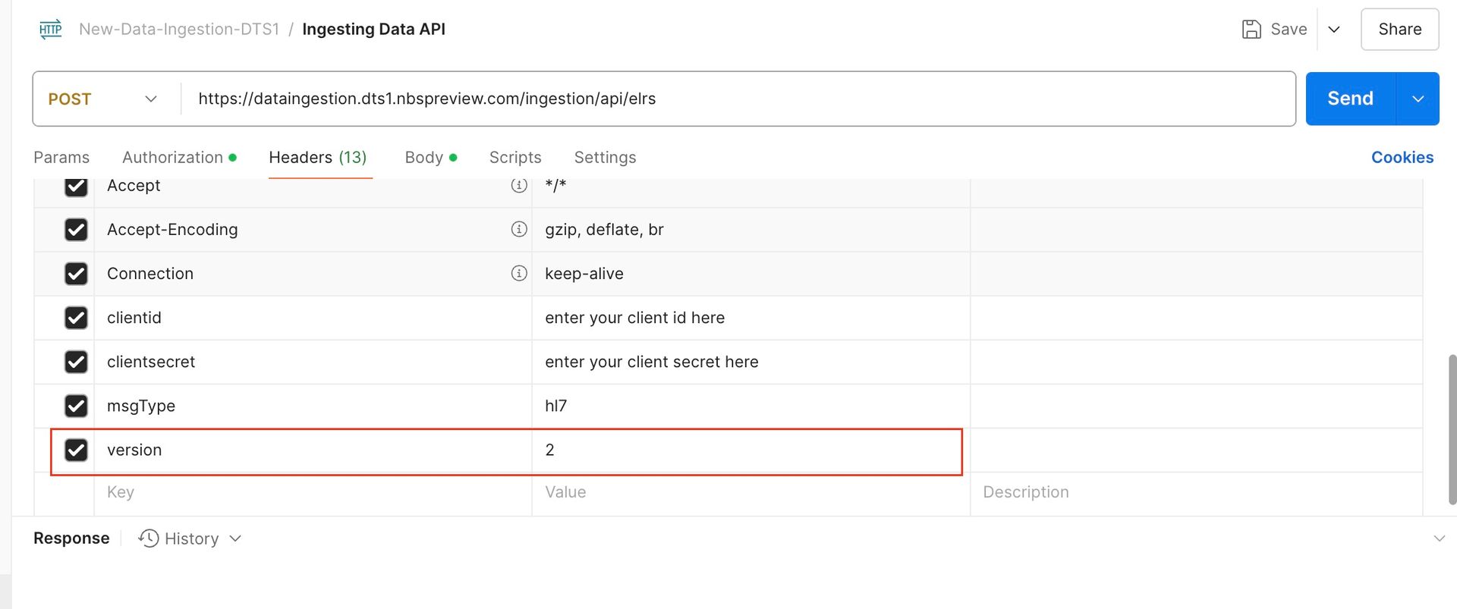Click the History clock icon
The image size is (1457, 609).
149,538
